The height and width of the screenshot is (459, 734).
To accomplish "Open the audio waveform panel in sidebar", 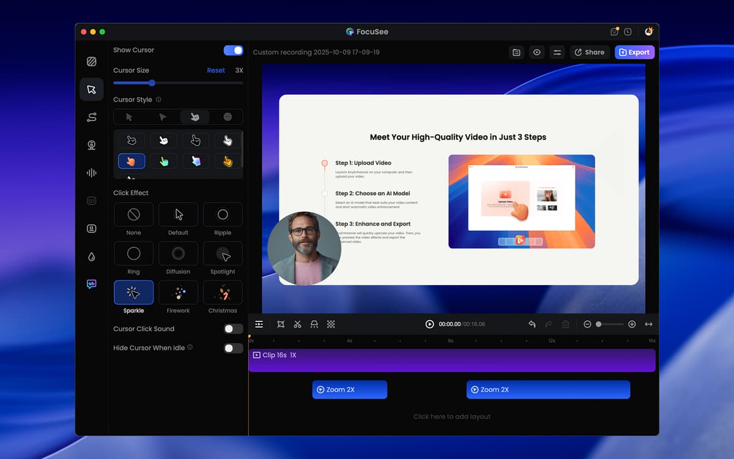I will coord(91,173).
